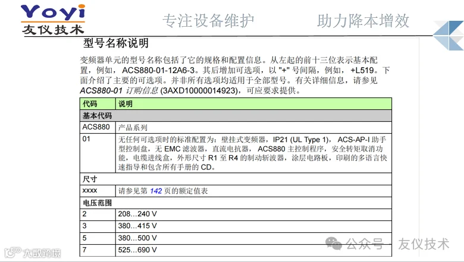Click the ACS880 code cell
This screenshot has width=464, height=262.
pyautogui.click(x=98, y=127)
